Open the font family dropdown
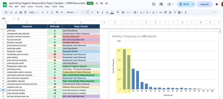 (72, 13)
